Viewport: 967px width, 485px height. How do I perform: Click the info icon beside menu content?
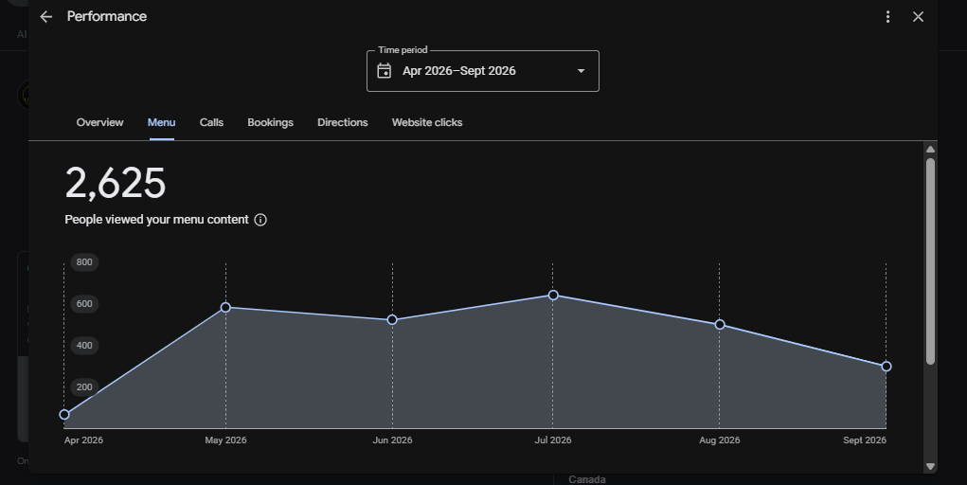click(260, 220)
